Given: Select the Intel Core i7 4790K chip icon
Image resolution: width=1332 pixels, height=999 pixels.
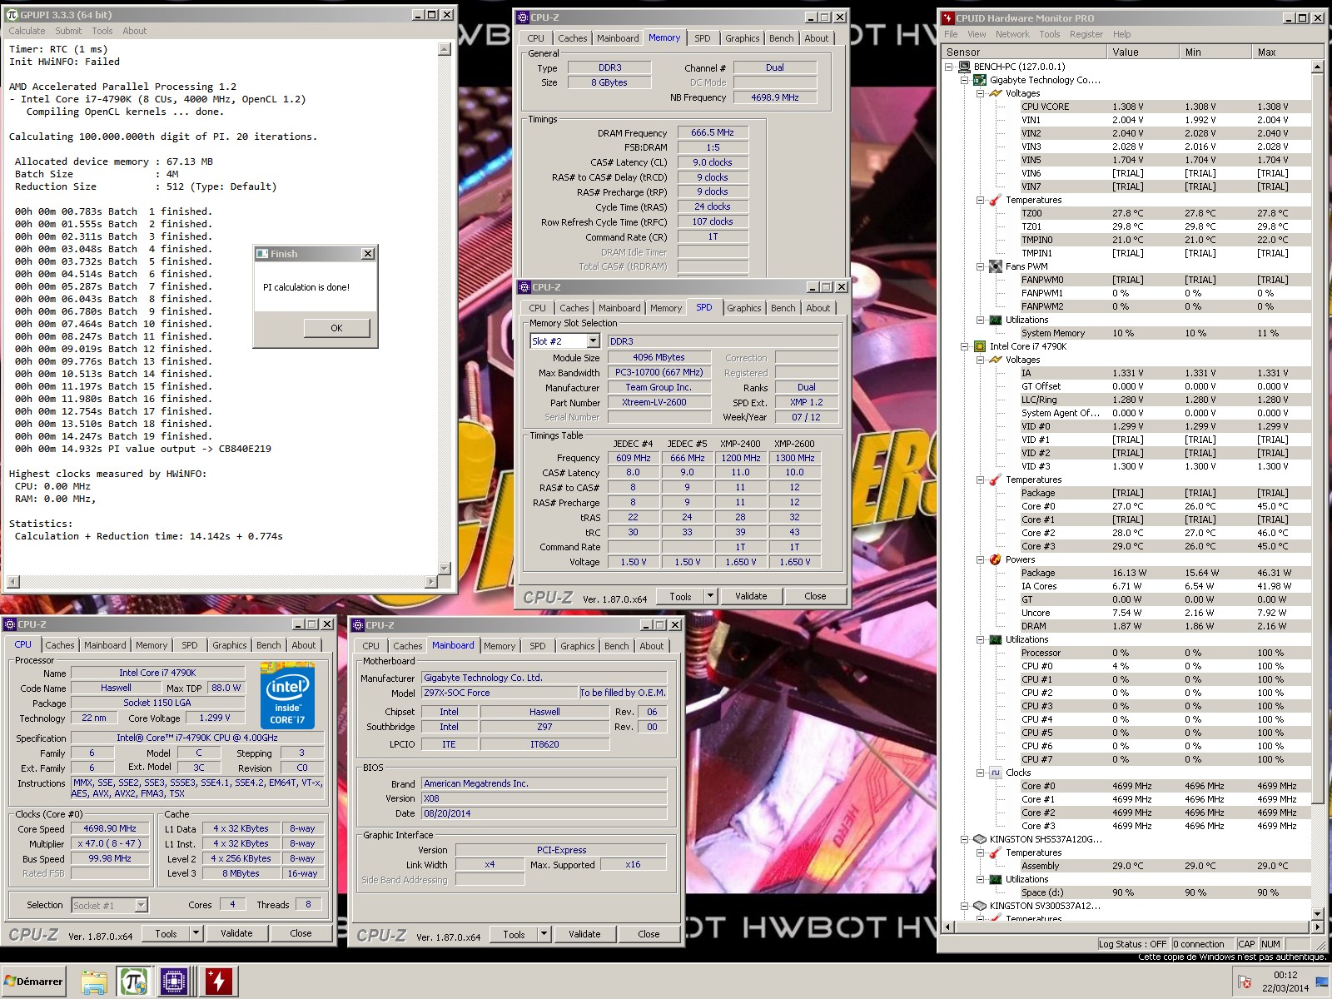Looking at the screenshot, I should point(980,346).
